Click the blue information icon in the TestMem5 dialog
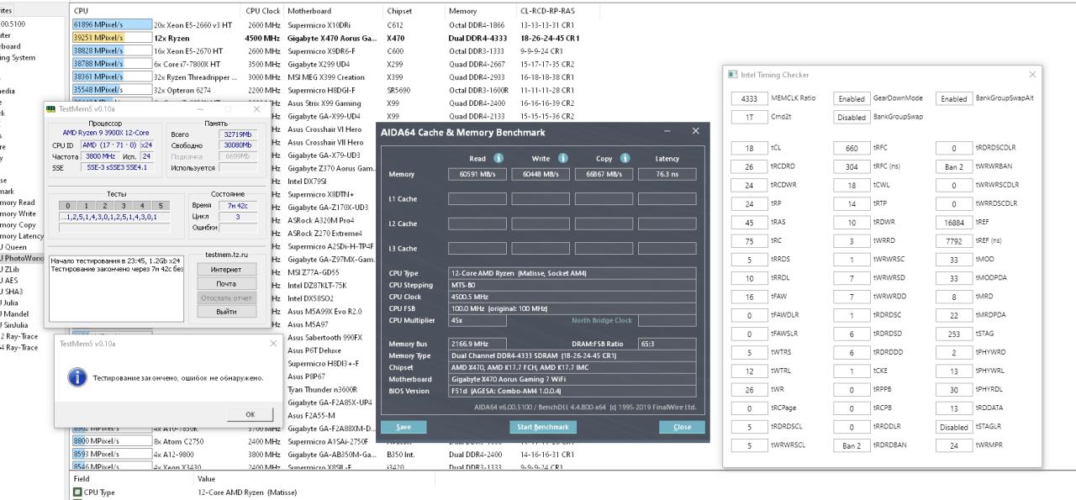The height and width of the screenshot is (500, 1076). tap(77, 378)
